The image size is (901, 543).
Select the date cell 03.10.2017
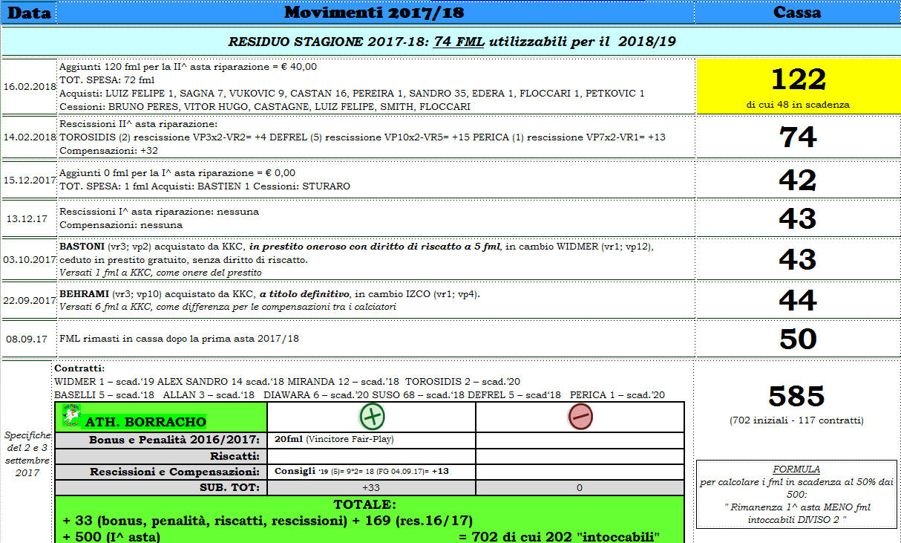pos(28,259)
